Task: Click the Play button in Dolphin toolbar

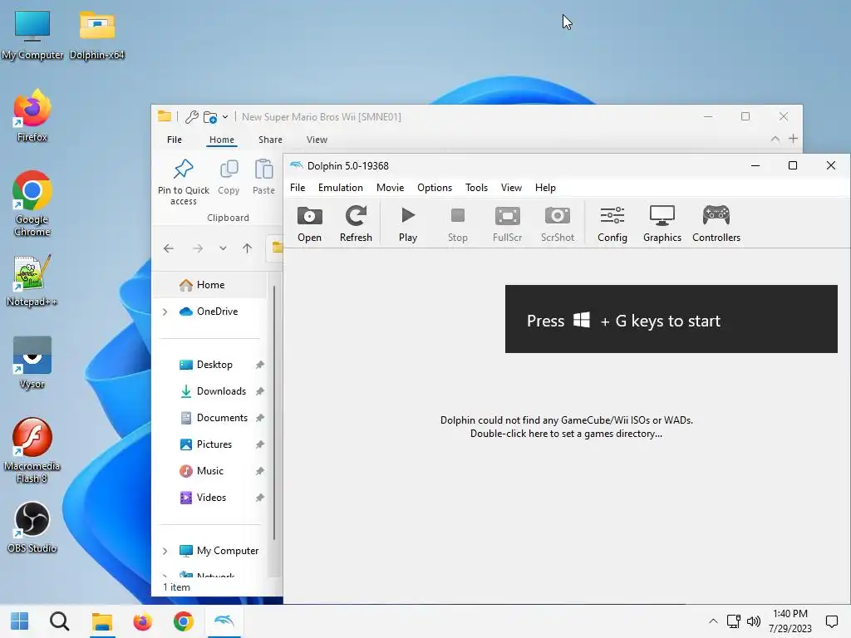Action: [x=407, y=224]
